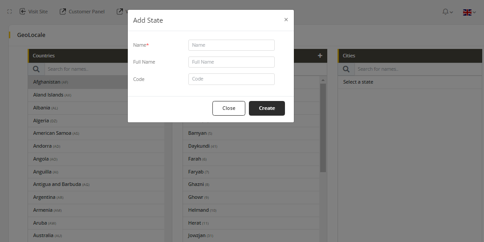Screen dimensions: 484x242
Task: Close the Add State dialog with X
Action: 286,20
